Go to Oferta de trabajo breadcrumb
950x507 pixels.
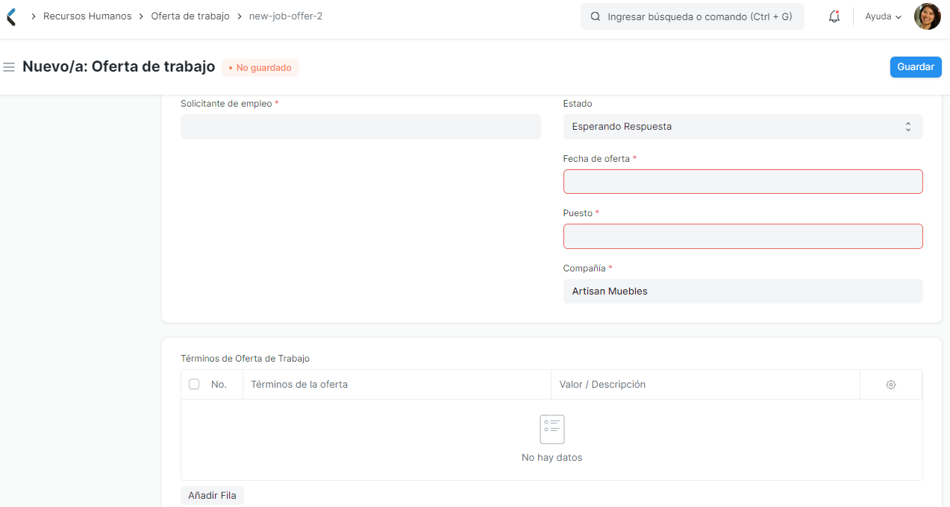(x=190, y=16)
